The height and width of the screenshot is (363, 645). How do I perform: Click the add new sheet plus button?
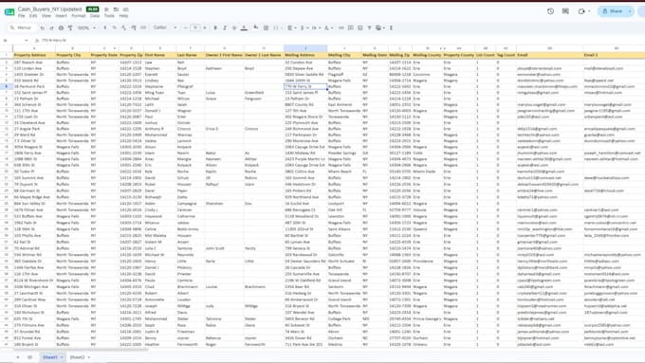pyautogui.click(x=18, y=357)
